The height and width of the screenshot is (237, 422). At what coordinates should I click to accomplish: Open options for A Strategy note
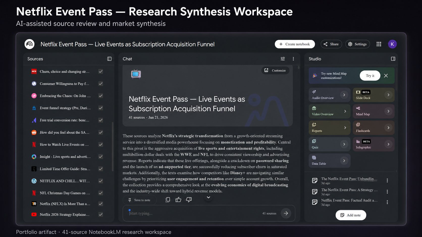click(387, 192)
